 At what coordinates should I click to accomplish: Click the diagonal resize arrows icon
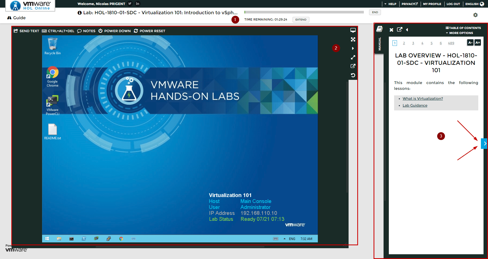click(x=353, y=57)
